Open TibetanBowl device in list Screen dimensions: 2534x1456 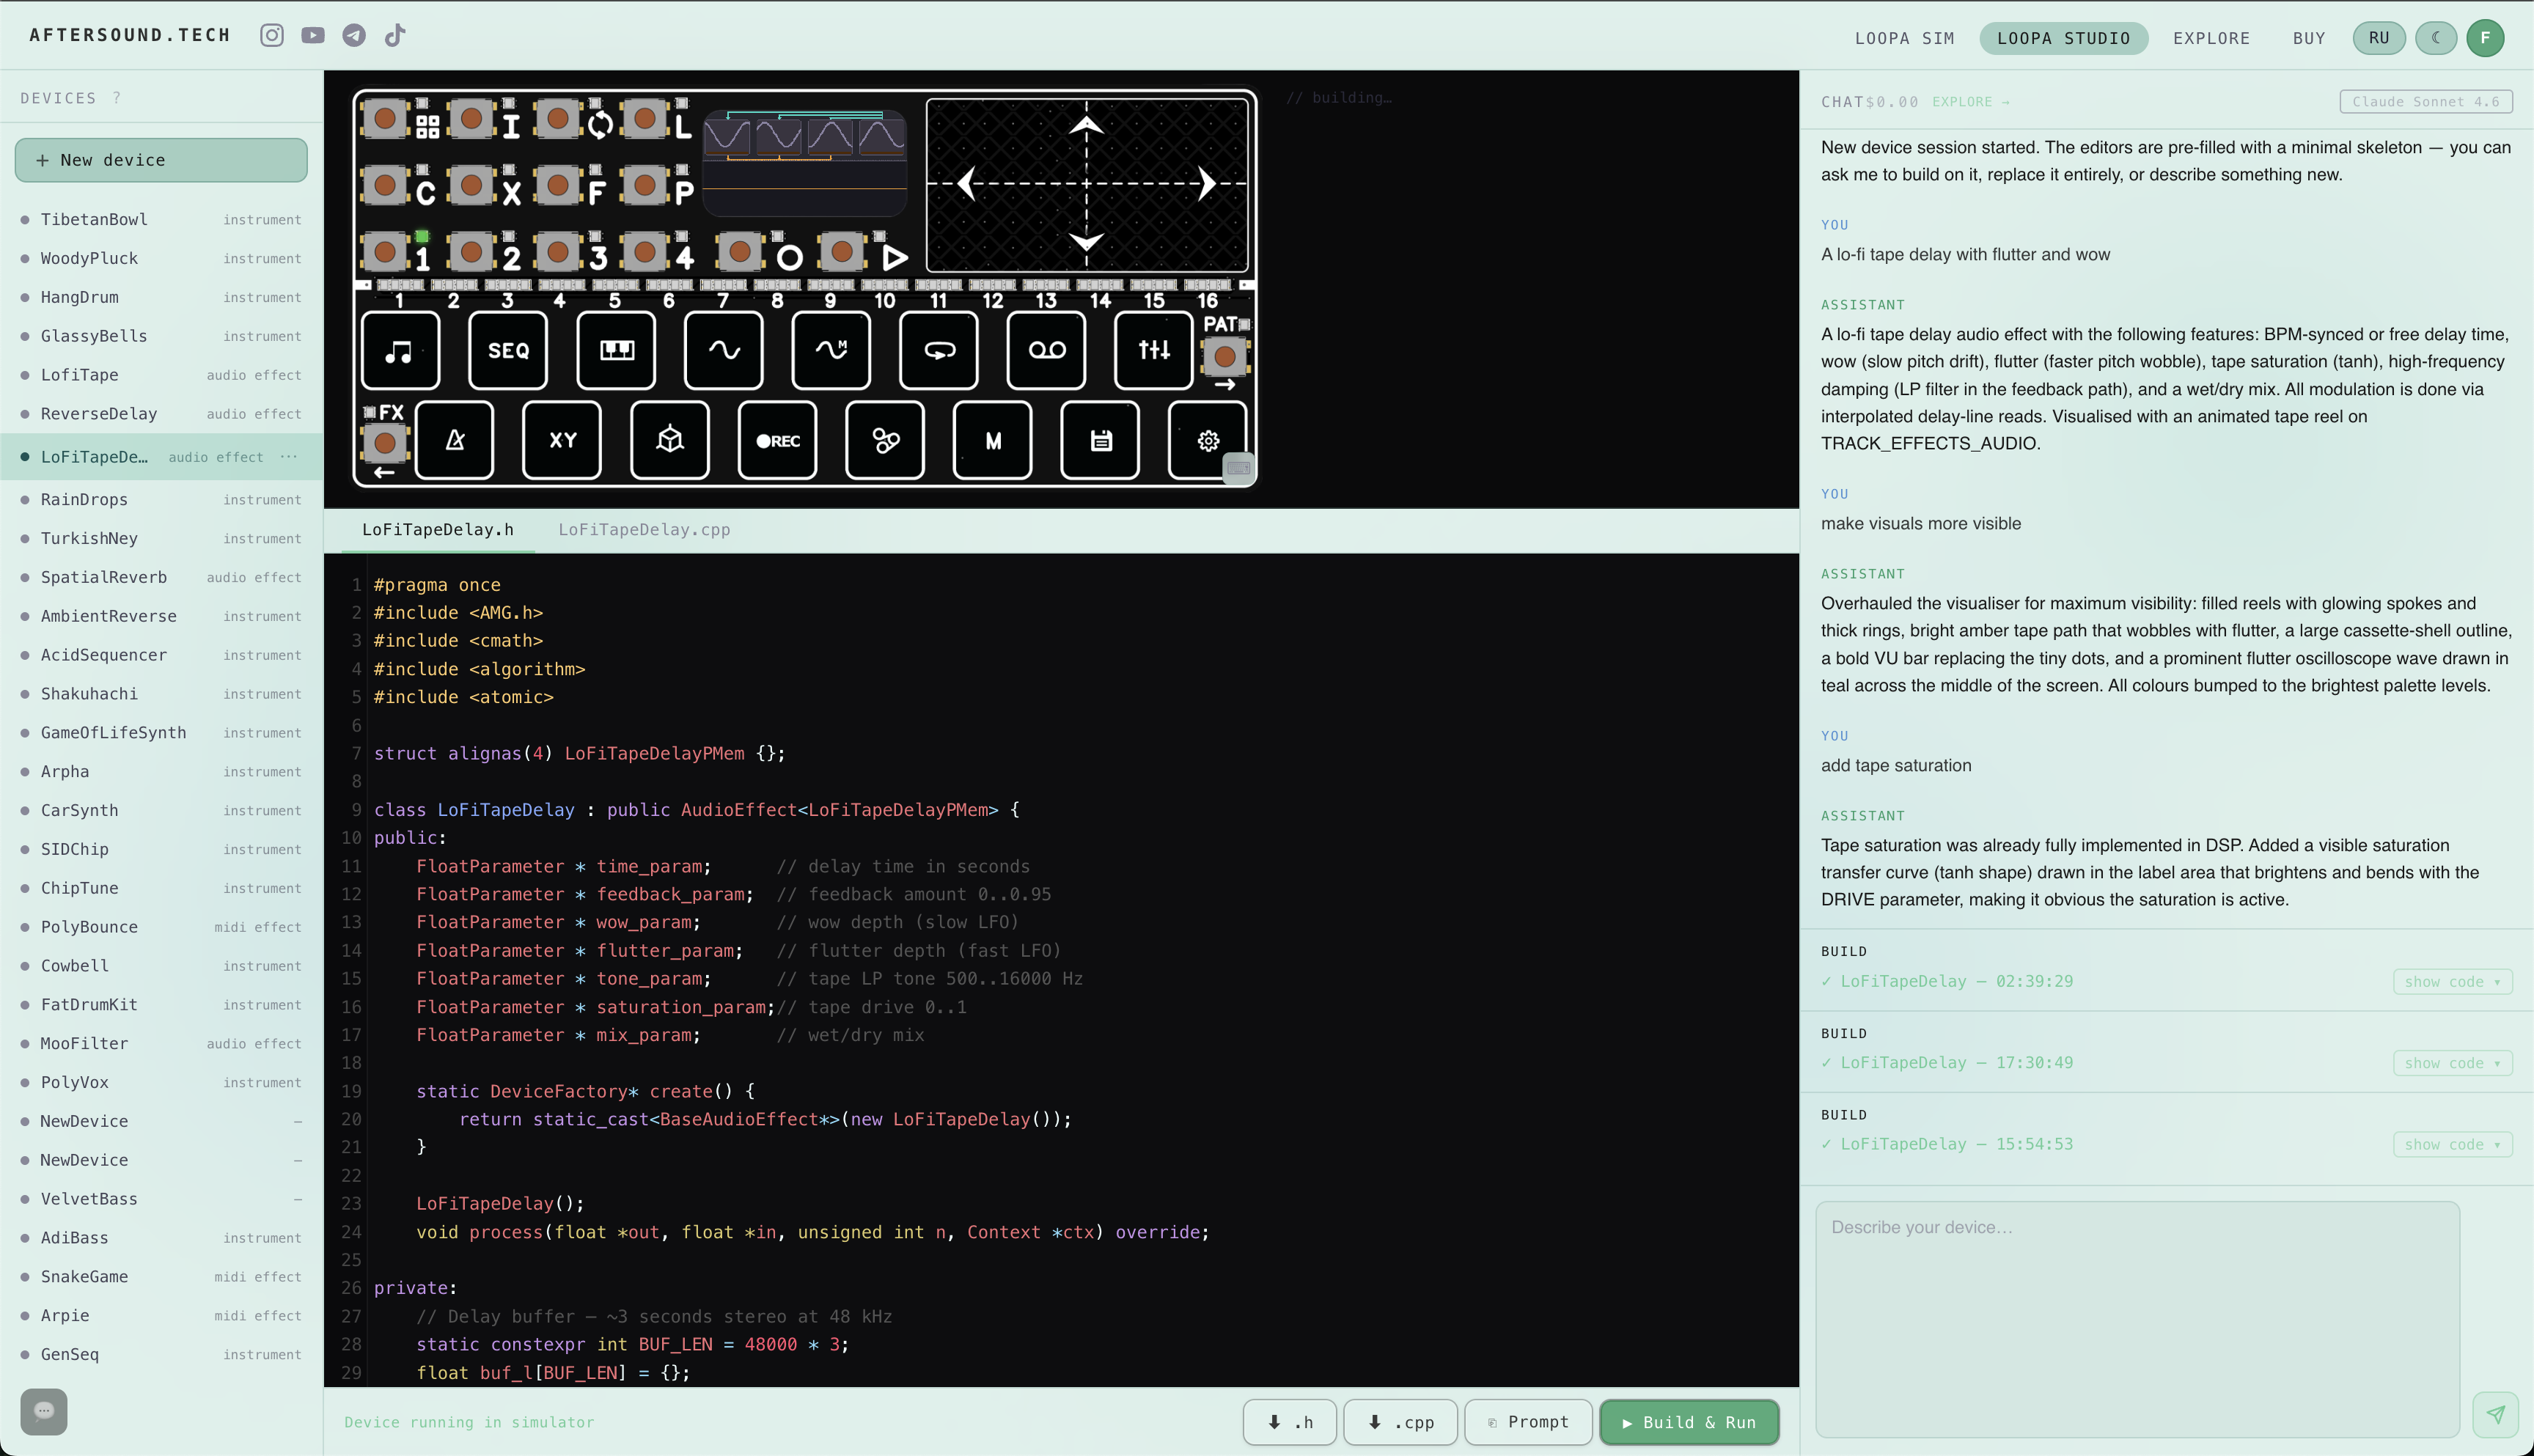[161, 219]
